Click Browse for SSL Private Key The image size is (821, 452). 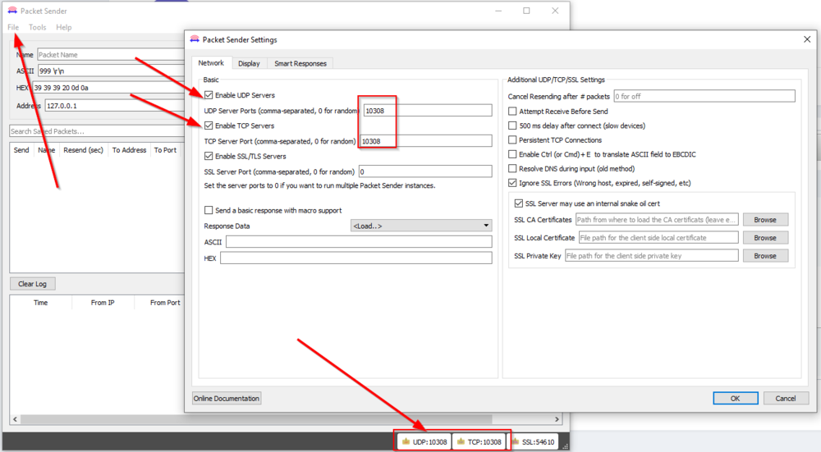pos(765,256)
